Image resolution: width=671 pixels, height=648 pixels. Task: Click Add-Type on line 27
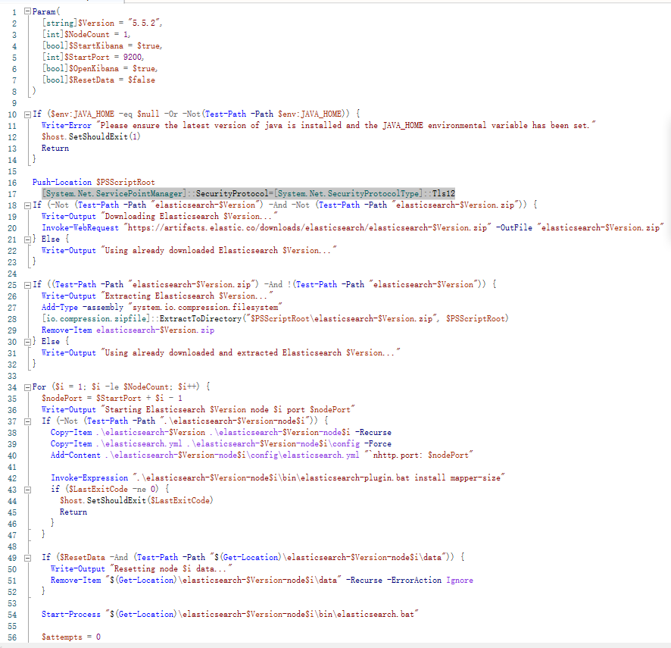60,307
